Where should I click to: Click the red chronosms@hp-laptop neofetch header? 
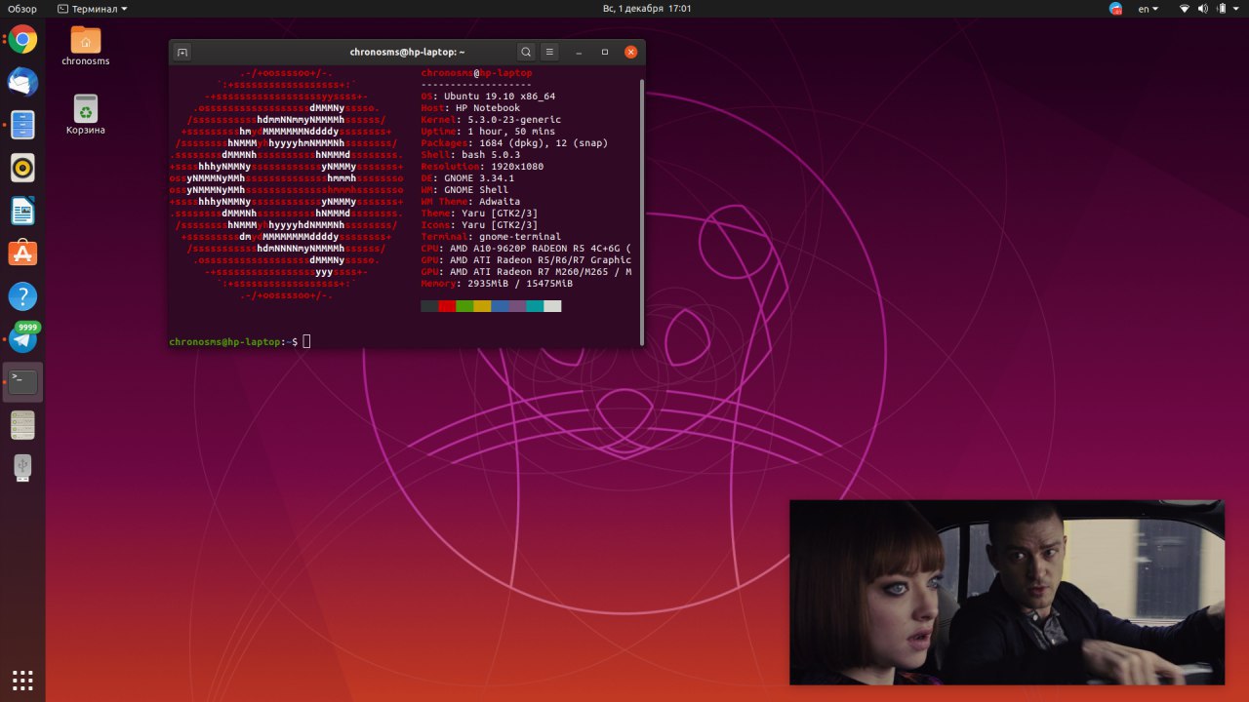pos(476,73)
